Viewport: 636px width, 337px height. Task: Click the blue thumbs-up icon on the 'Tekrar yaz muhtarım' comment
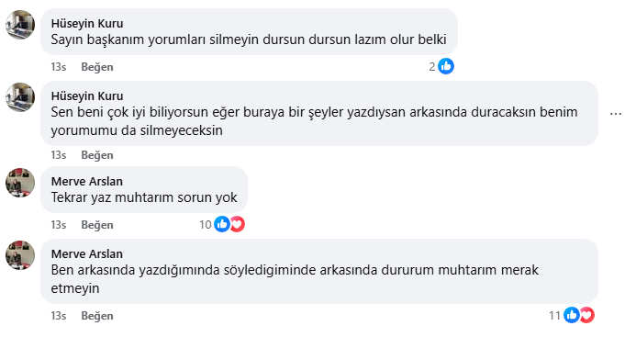pos(222,224)
